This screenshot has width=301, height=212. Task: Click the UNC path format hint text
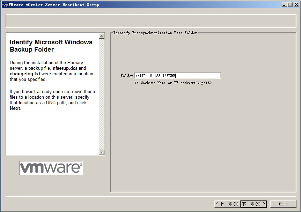point(173,83)
